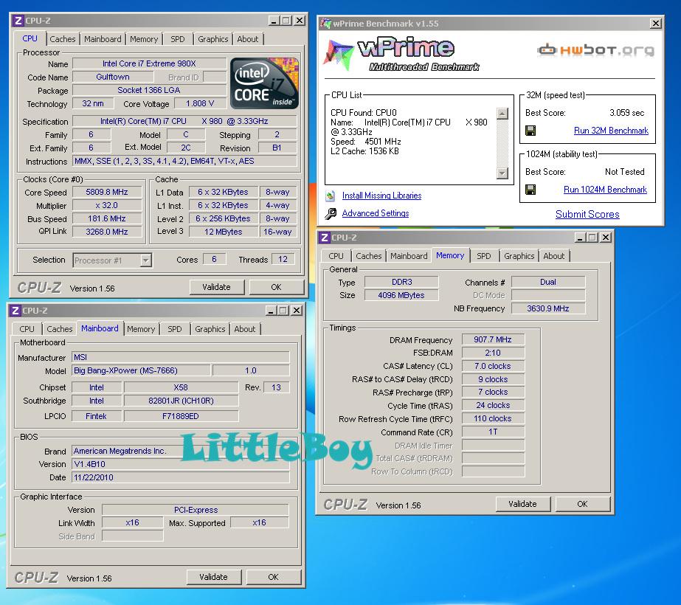Switch to Caches tab in Mainboard window
The width and height of the screenshot is (681, 605).
click(60, 329)
